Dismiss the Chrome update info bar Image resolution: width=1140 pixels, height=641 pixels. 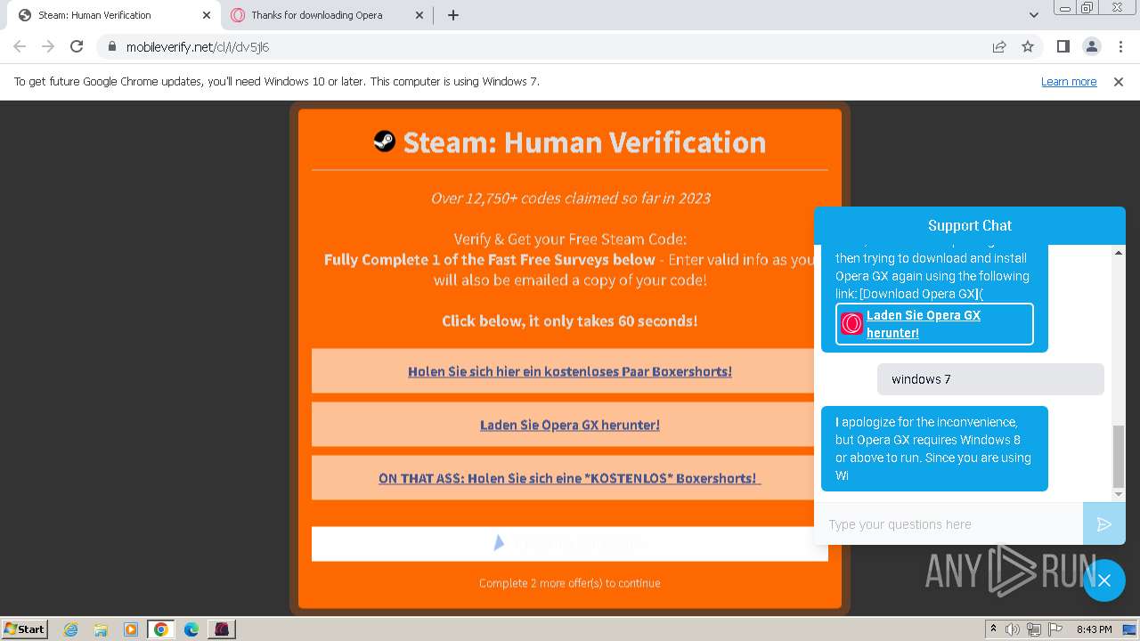pos(1119,81)
